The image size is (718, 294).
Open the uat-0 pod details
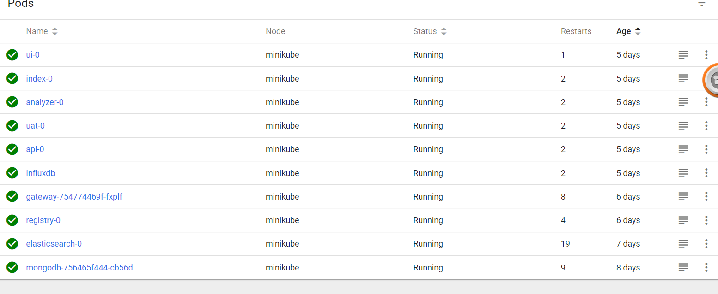[35, 125]
